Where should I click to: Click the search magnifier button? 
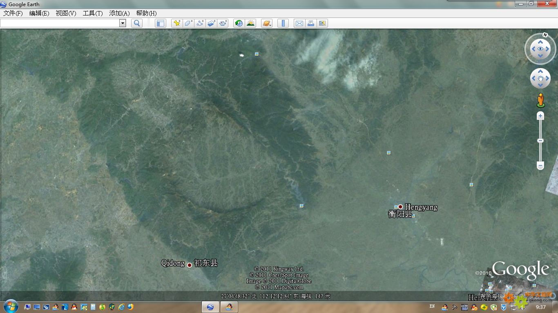tap(137, 23)
